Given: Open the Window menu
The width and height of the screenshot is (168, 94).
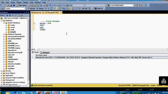Looking at the screenshot, I should pyautogui.click(x=38, y=2).
